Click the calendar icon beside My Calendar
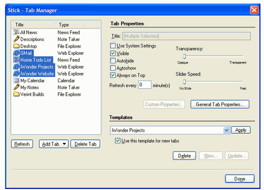 [16, 81]
